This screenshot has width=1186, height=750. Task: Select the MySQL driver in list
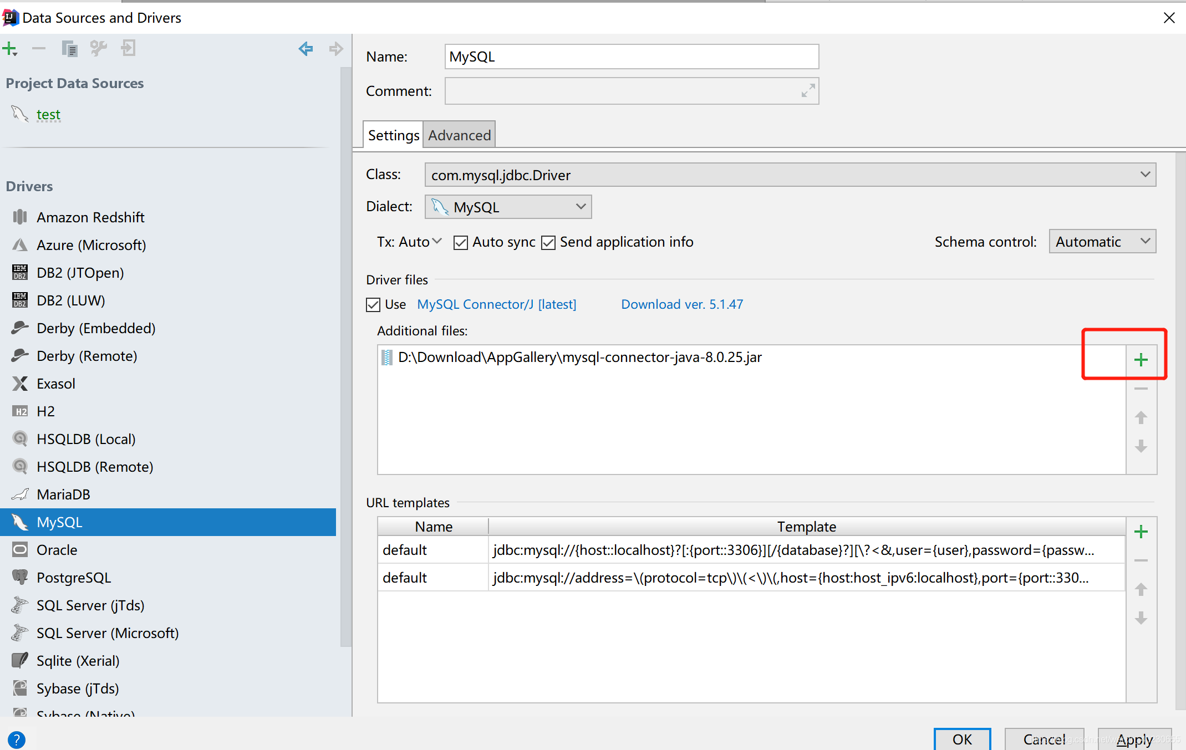pyautogui.click(x=168, y=522)
